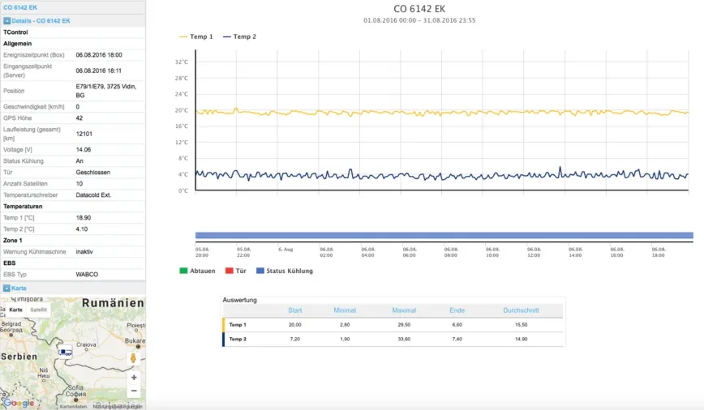
Task: Sort by Start column in Auswertung
Action: tap(295, 310)
